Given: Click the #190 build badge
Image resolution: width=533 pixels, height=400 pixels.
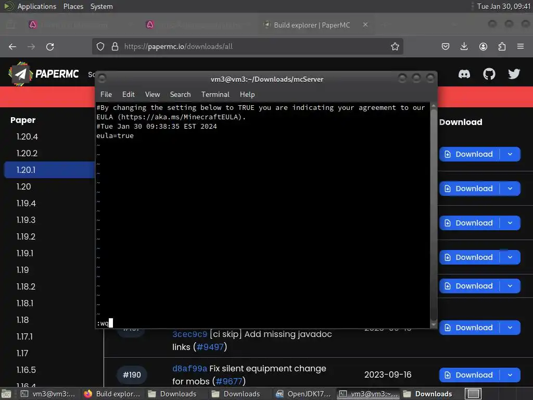Looking at the screenshot, I should [132, 375].
